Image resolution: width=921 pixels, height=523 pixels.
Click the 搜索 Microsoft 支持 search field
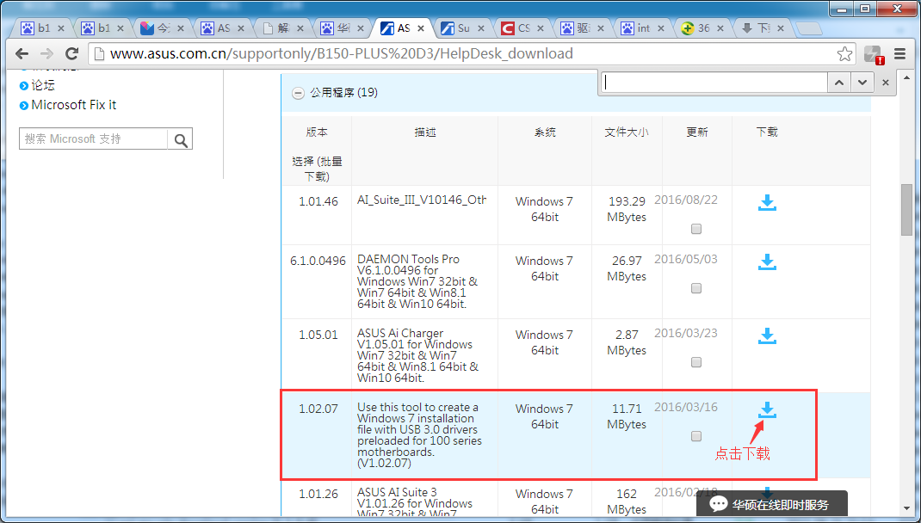pos(94,139)
